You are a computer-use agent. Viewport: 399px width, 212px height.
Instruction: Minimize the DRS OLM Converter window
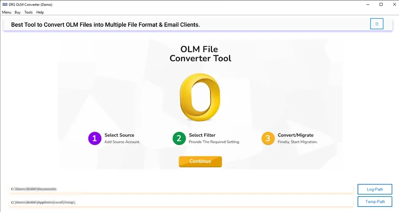pos(368,4)
